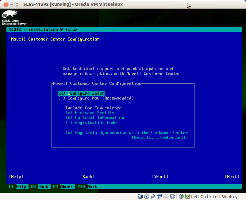Viewport: 246px width, 200px height.
Task: Toggle the Optional Information checkbox
Action: tap(95, 118)
